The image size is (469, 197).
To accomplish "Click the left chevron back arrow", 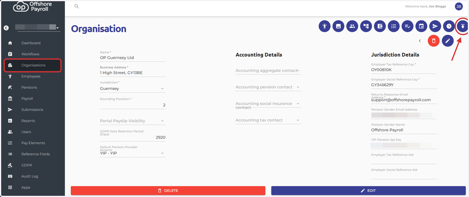I will [x=420, y=41].
